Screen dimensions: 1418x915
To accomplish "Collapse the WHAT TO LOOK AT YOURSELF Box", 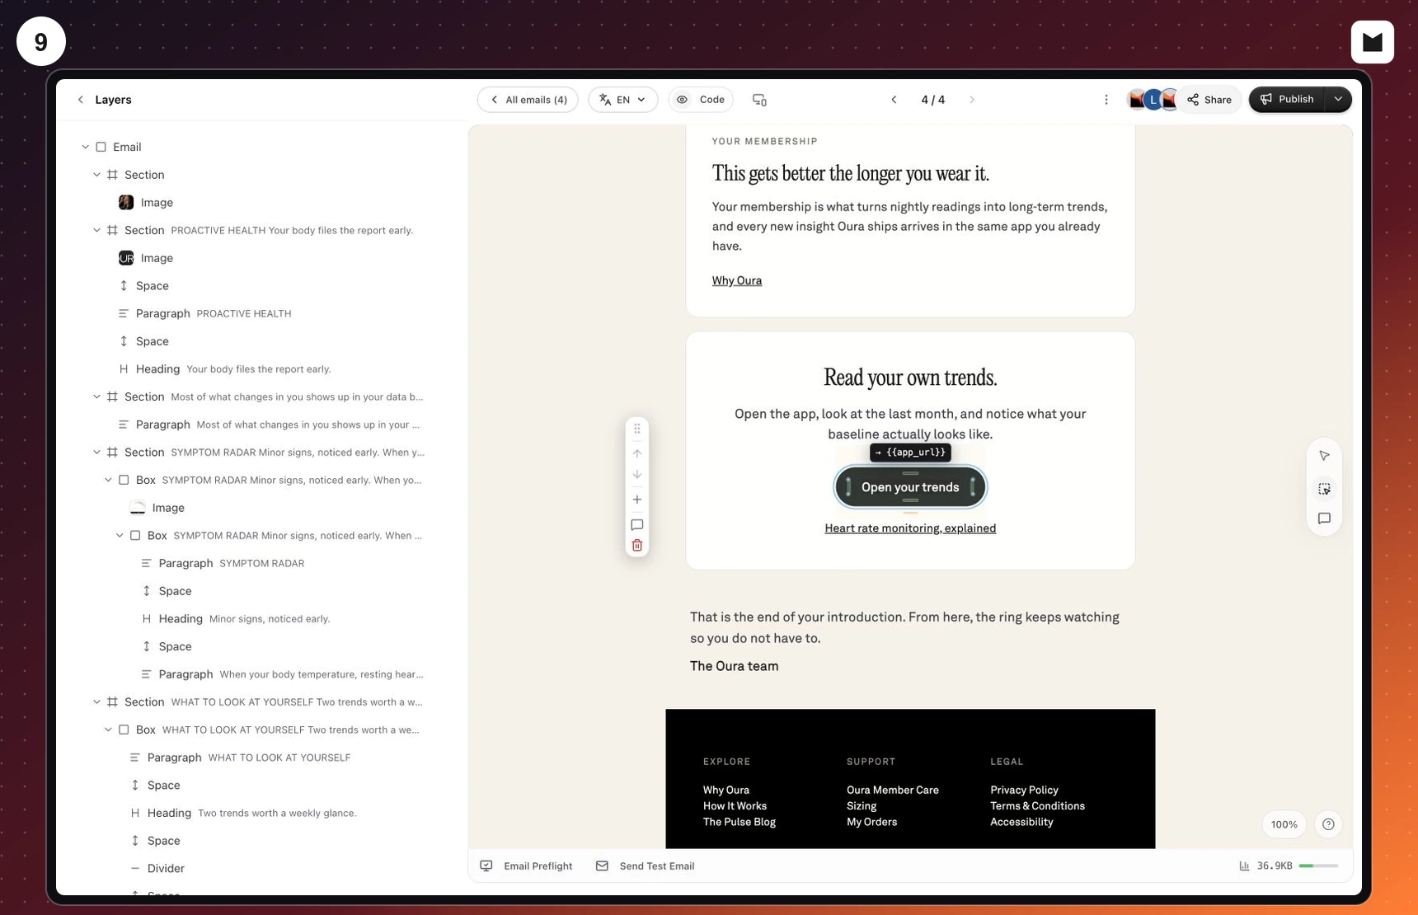I will (108, 730).
